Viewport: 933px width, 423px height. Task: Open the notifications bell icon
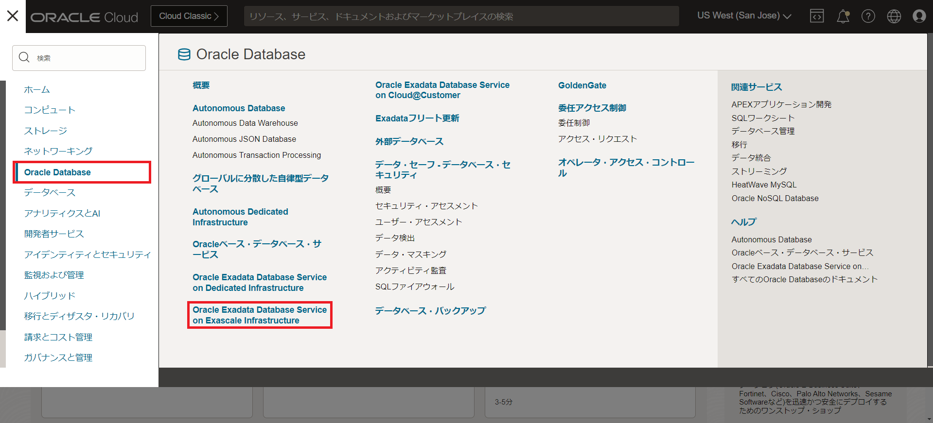coord(843,16)
